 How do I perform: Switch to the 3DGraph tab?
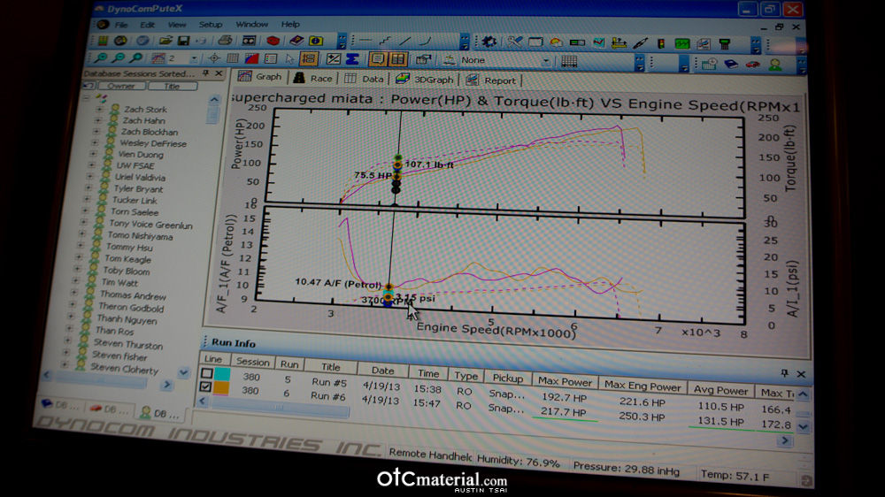pyautogui.click(x=425, y=80)
